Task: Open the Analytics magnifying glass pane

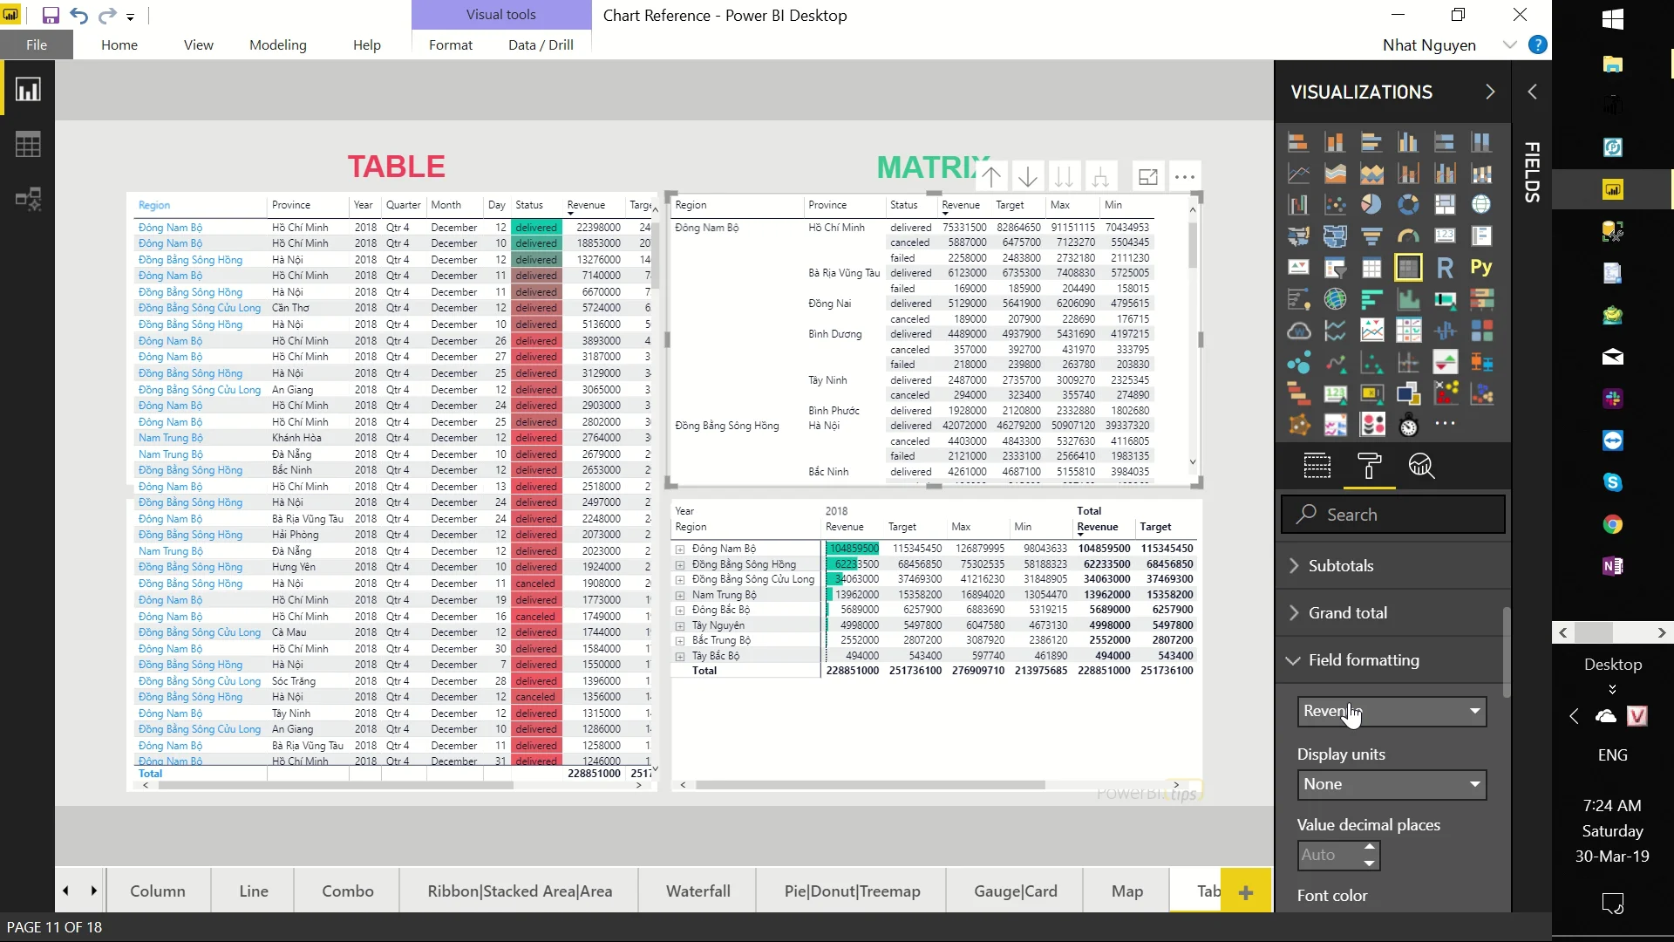Action: (x=1420, y=467)
